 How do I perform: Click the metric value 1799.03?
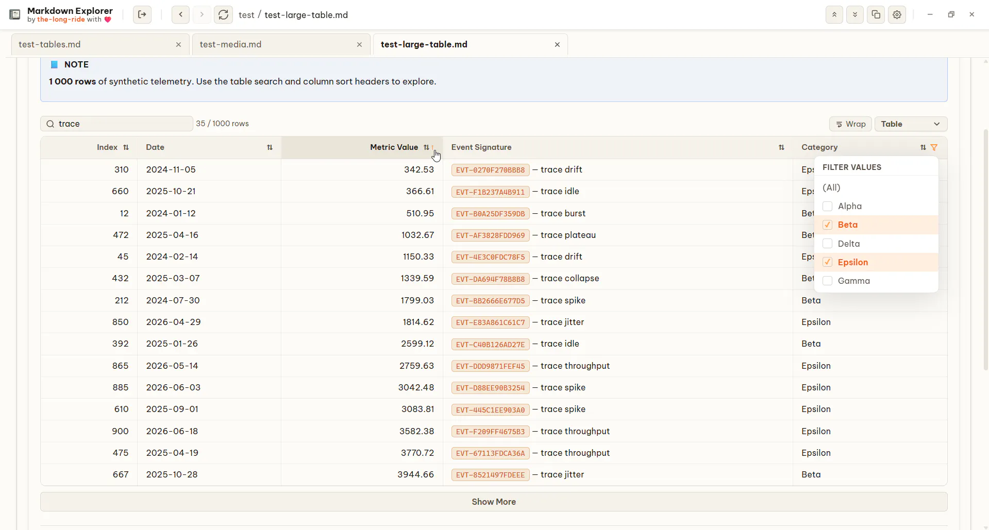(417, 300)
